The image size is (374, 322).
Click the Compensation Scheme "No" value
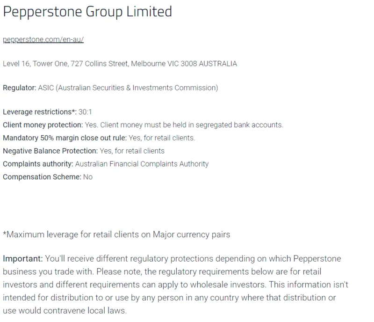click(87, 177)
